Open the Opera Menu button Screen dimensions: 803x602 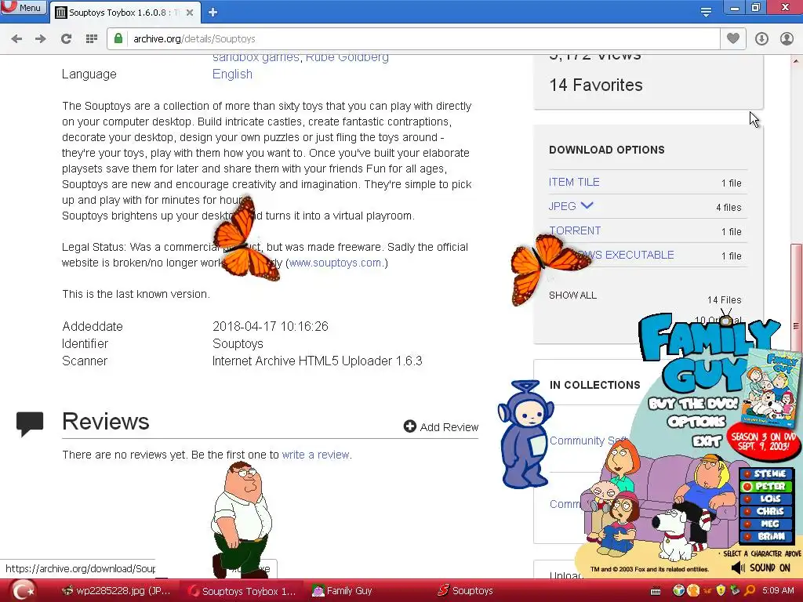point(23,8)
